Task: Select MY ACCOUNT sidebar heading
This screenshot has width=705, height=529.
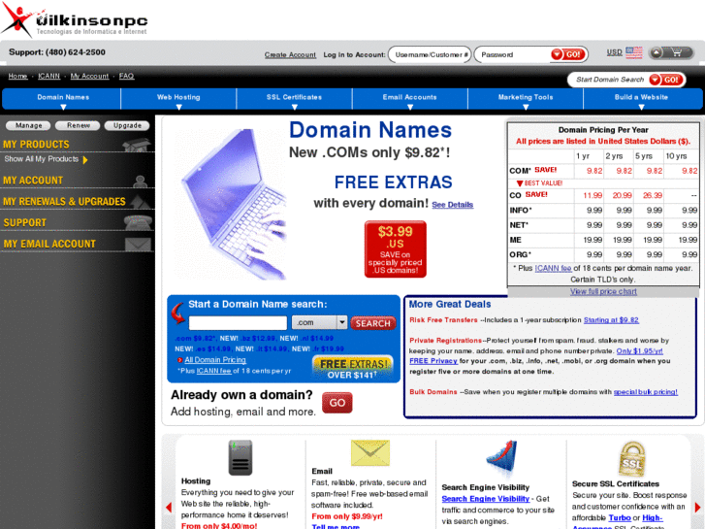Action: click(33, 181)
